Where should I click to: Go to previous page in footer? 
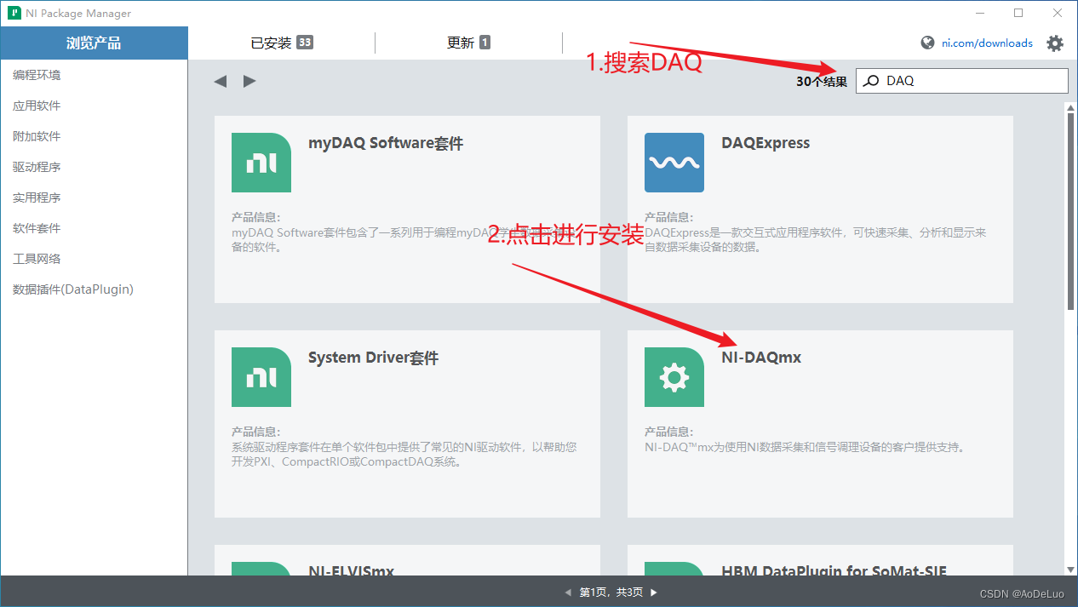(569, 592)
